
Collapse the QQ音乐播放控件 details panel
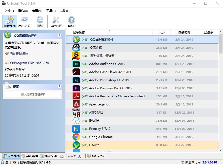point(60,36)
